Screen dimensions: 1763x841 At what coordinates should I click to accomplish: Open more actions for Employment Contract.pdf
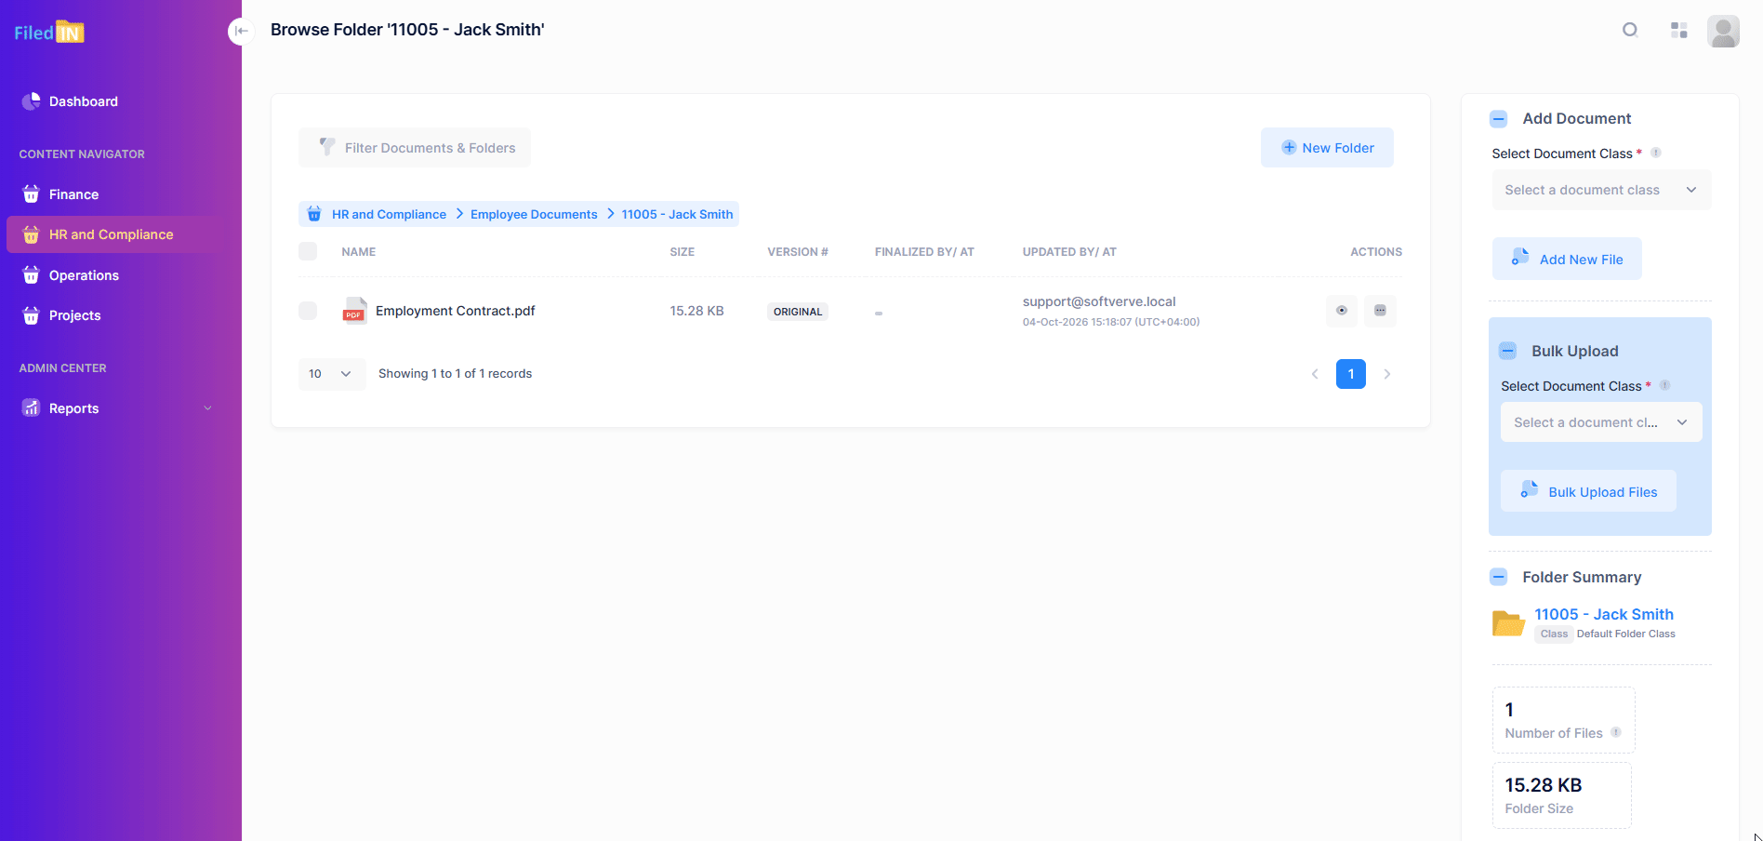click(x=1380, y=311)
